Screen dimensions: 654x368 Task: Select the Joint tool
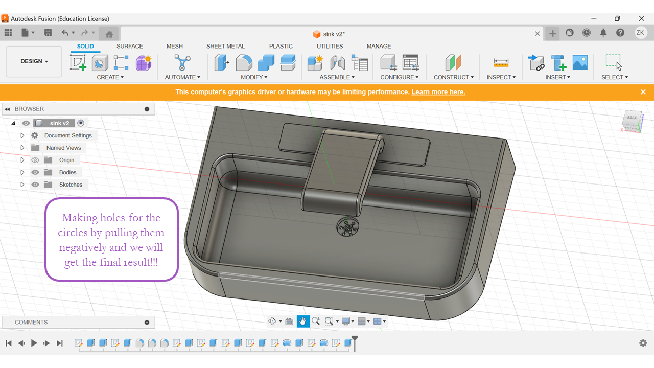338,63
